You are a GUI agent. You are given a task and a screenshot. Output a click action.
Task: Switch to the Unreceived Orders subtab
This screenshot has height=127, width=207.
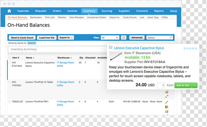(97, 17)
